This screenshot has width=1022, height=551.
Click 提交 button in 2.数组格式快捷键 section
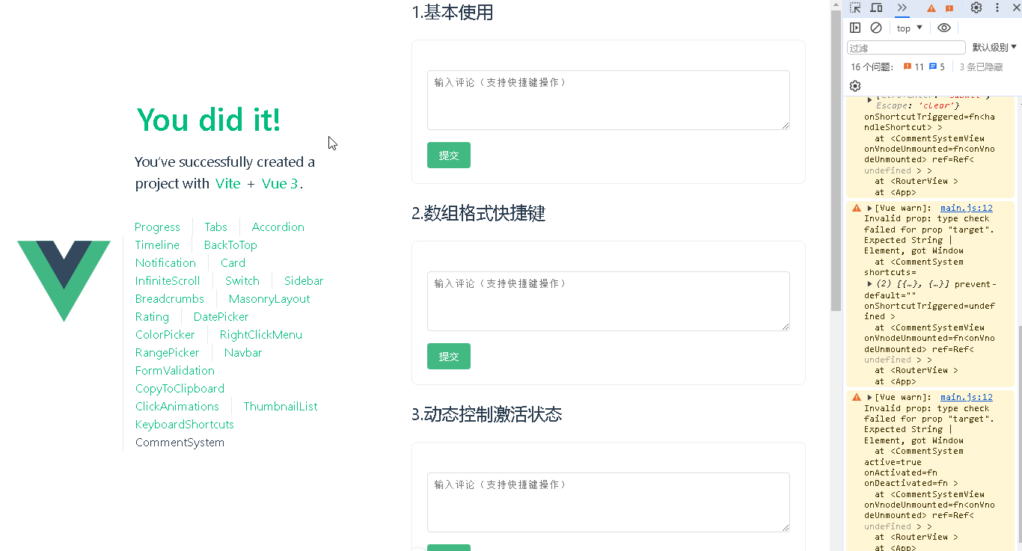(449, 356)
